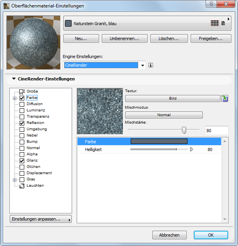Disable the Glanz channel checkbox

(x=22, y=161)
